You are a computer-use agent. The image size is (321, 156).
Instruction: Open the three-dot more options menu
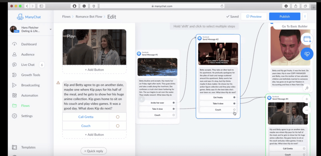(x=305, y=17)
